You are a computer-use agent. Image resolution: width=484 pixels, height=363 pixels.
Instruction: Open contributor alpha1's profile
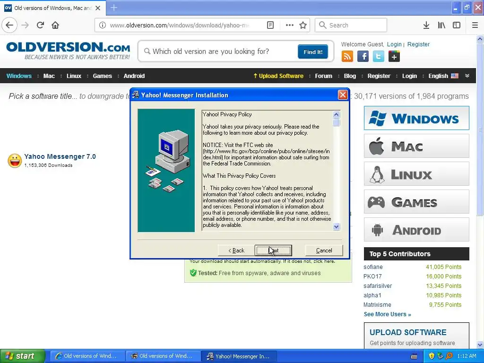click(x=372, y=295)
